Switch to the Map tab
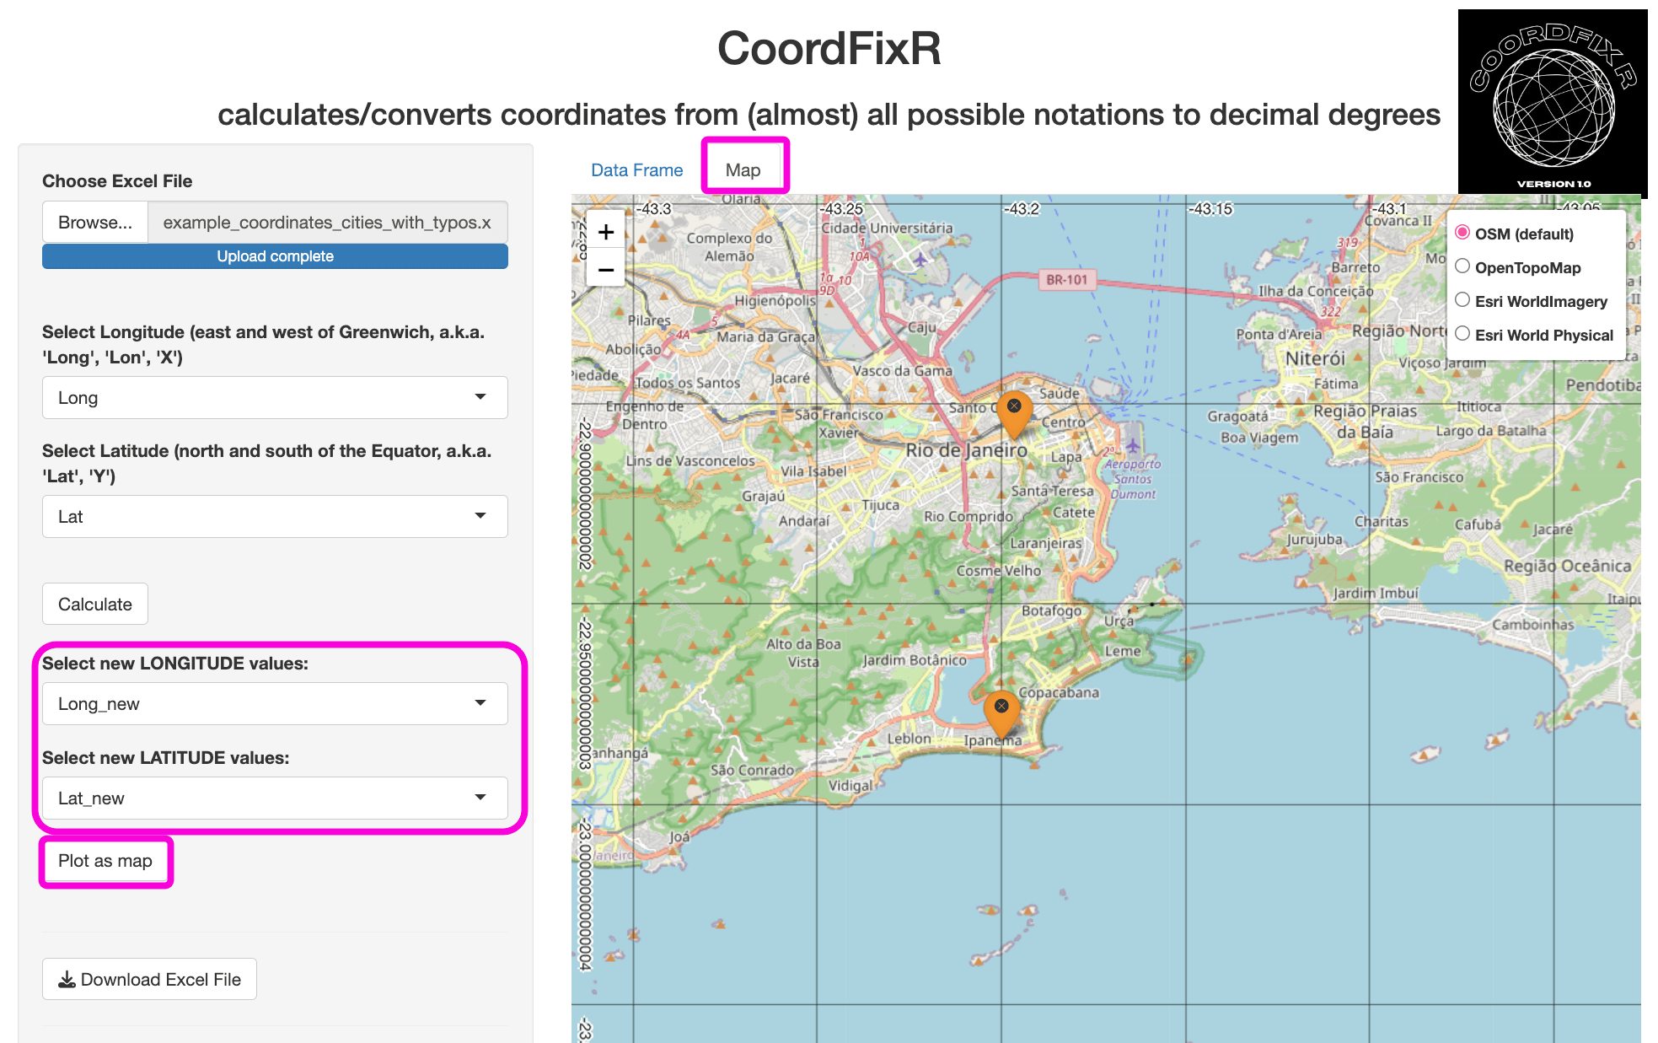Viewport: 1658px width, 1043px height. 743,170
